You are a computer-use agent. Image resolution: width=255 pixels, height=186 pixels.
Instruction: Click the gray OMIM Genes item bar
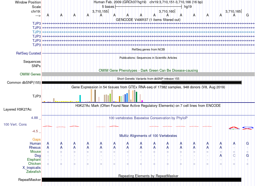(x=148, y=74)
